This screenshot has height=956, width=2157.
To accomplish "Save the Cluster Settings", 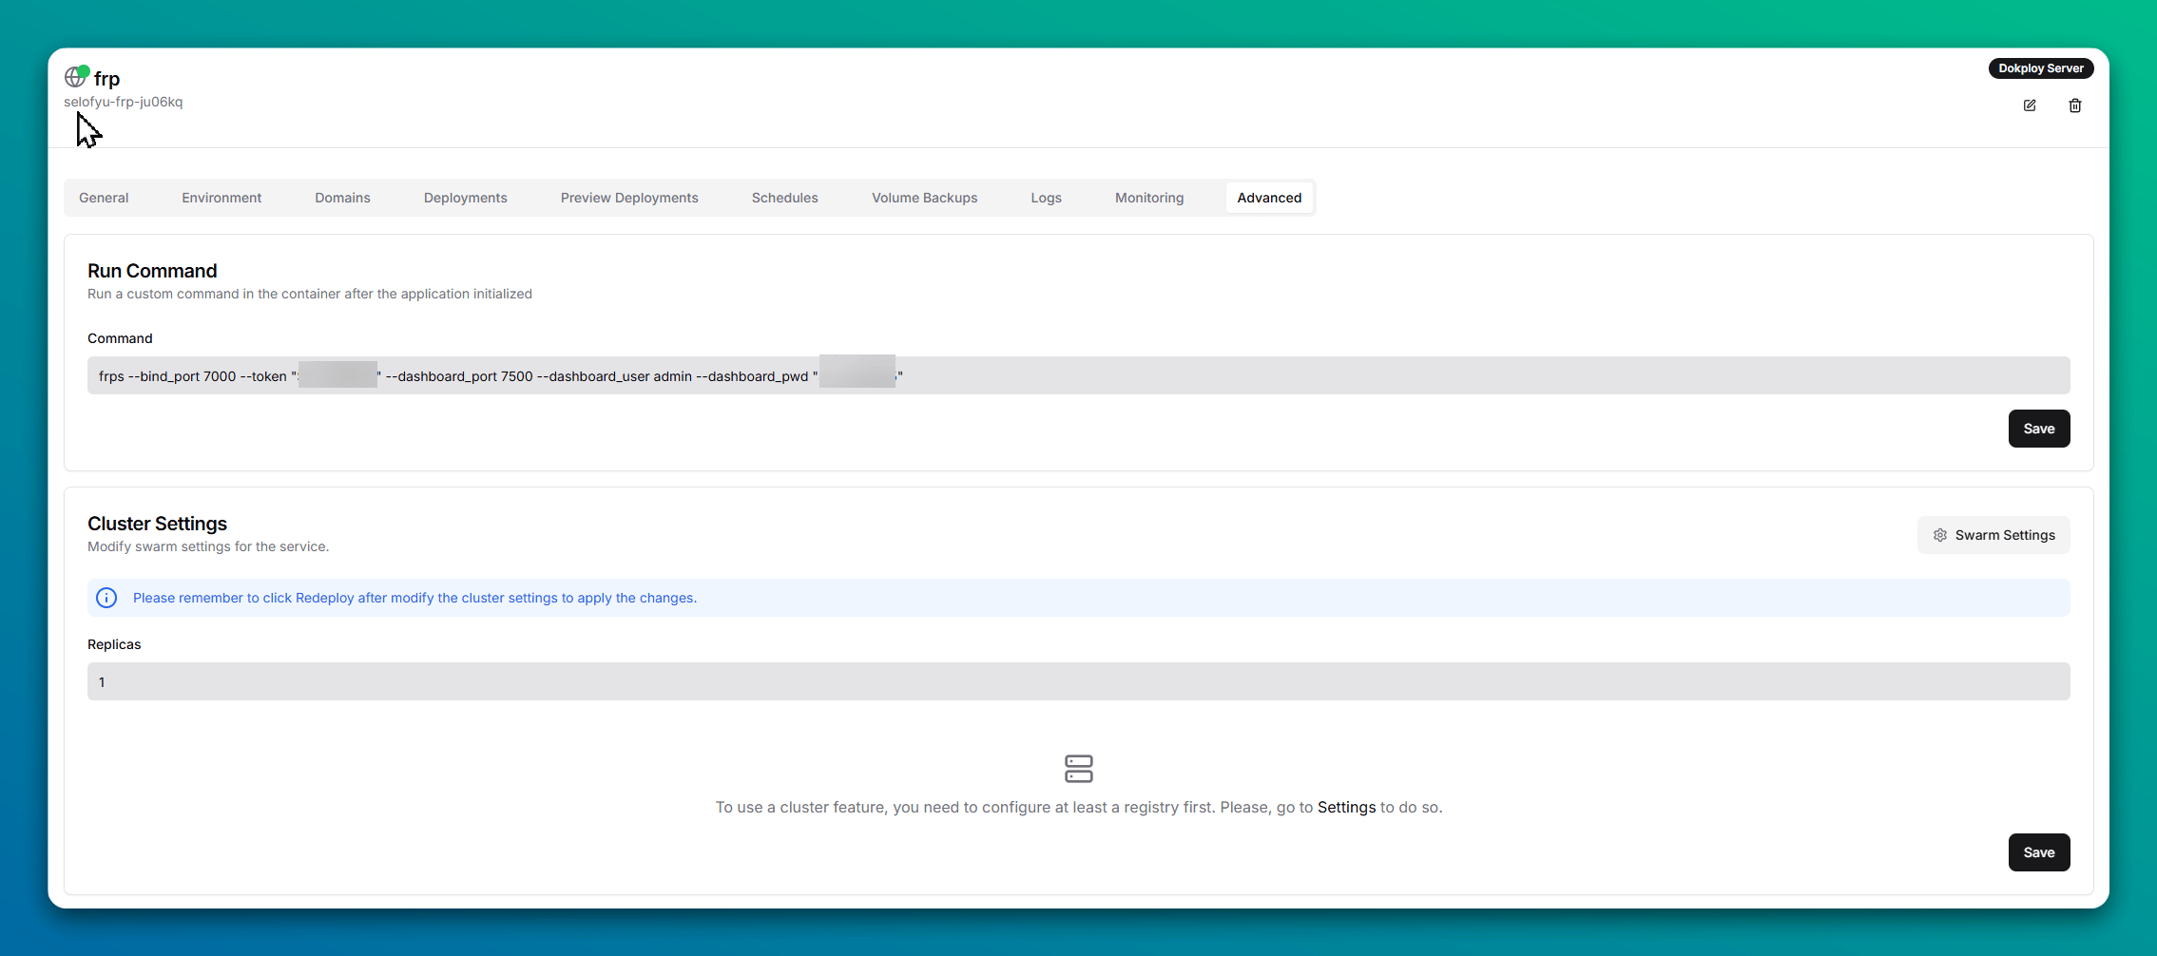I will (2038, 852).
